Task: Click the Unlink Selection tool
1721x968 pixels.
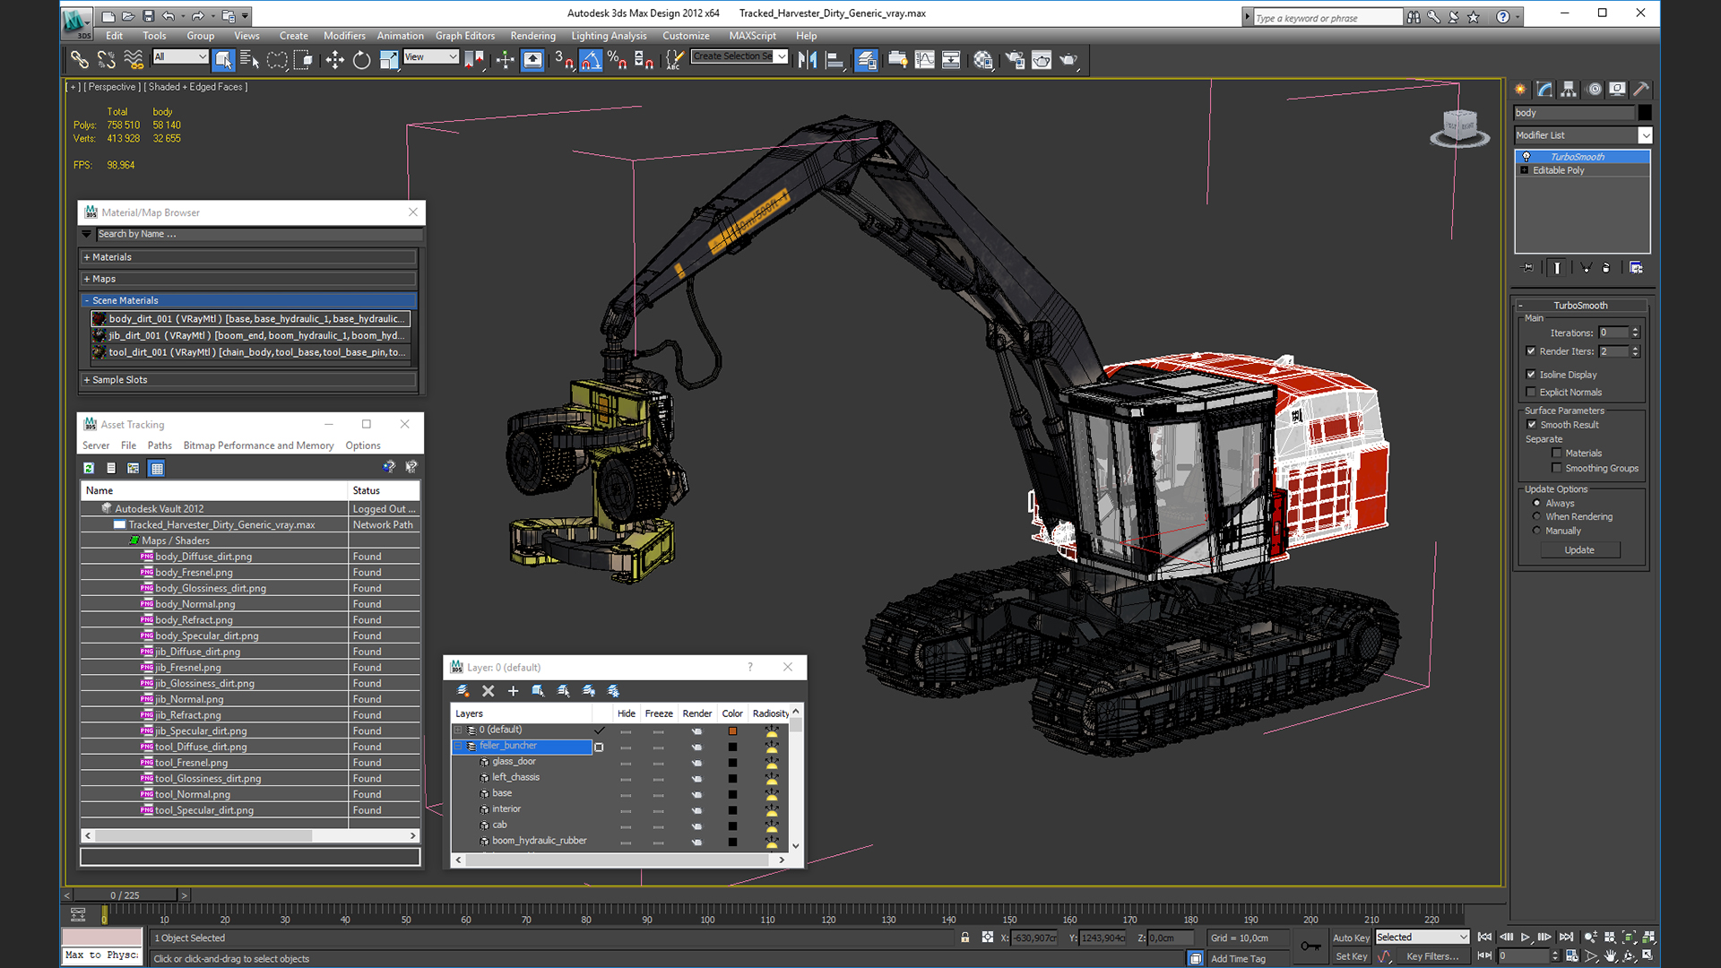Action: click(x=106, y=59)
